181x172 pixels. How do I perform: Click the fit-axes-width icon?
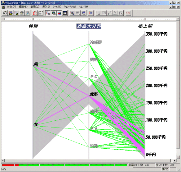pos(91,13)
